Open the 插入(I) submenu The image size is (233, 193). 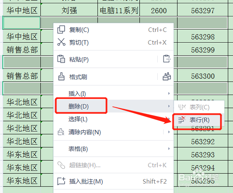click(x=113, y=93)
